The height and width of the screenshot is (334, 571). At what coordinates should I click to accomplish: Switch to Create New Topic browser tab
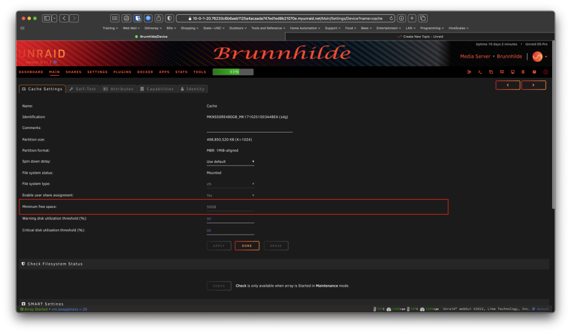point(420,37)
